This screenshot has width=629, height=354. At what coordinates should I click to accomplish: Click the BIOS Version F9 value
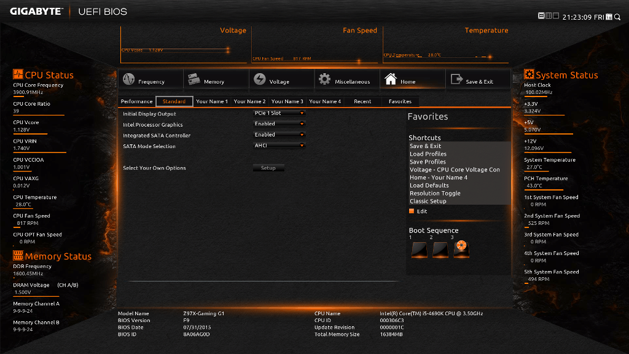(186, 320)
